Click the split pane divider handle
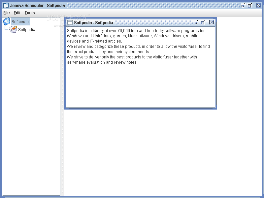Viewport: 264px width, 198px height. [62, 106]
